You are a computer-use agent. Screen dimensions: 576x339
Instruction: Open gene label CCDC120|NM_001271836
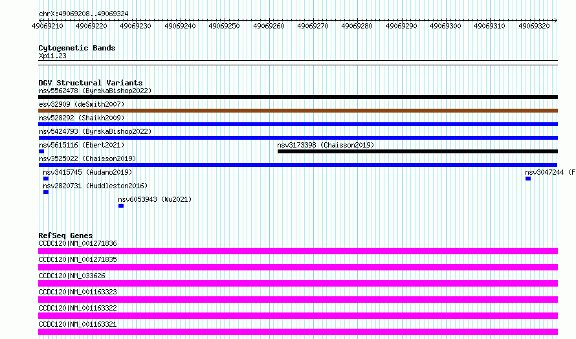[x=78, y=243]
